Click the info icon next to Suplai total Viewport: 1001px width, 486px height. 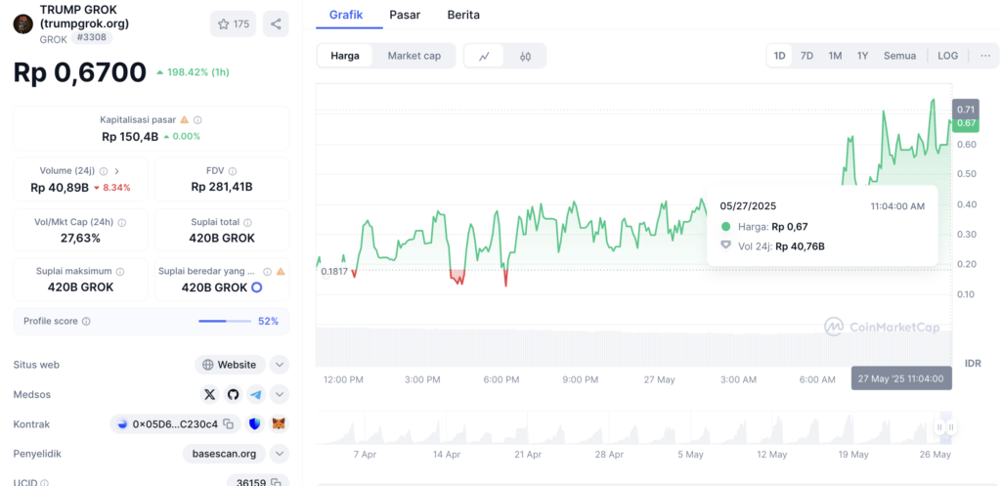tap(247, 222)
